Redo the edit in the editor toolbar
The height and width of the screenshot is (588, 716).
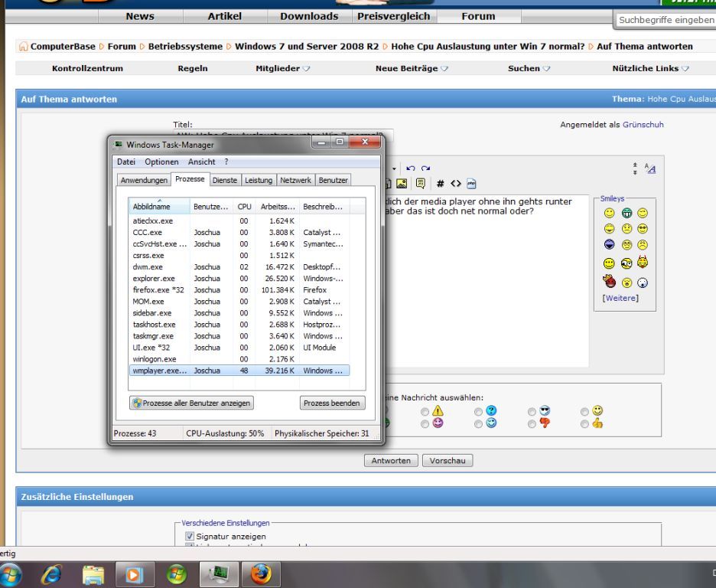point(425,168)
